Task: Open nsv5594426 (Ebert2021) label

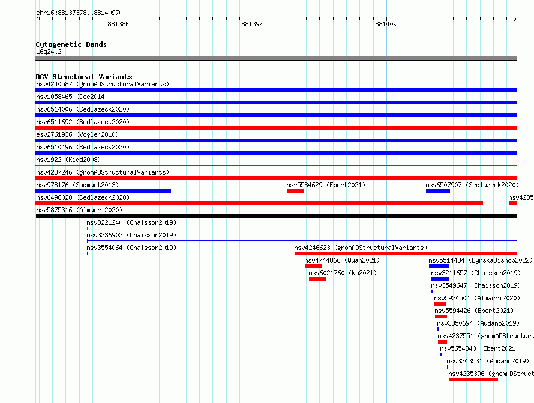Action: point(474,311)
